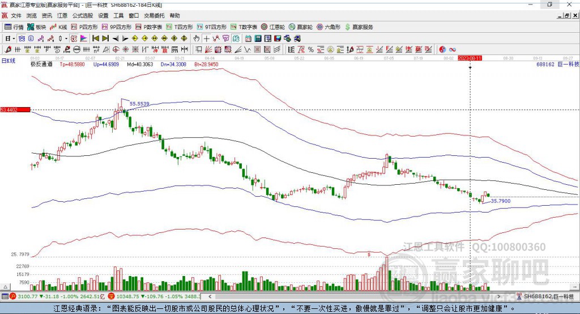
Task: Open the 赢家轮 tool
Action: 300,27
